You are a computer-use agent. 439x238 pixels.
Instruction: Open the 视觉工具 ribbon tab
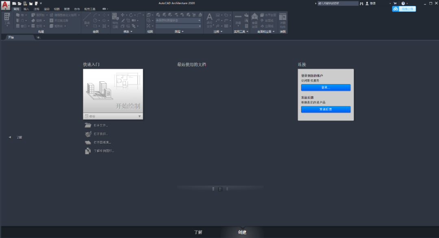click(89, 9)
